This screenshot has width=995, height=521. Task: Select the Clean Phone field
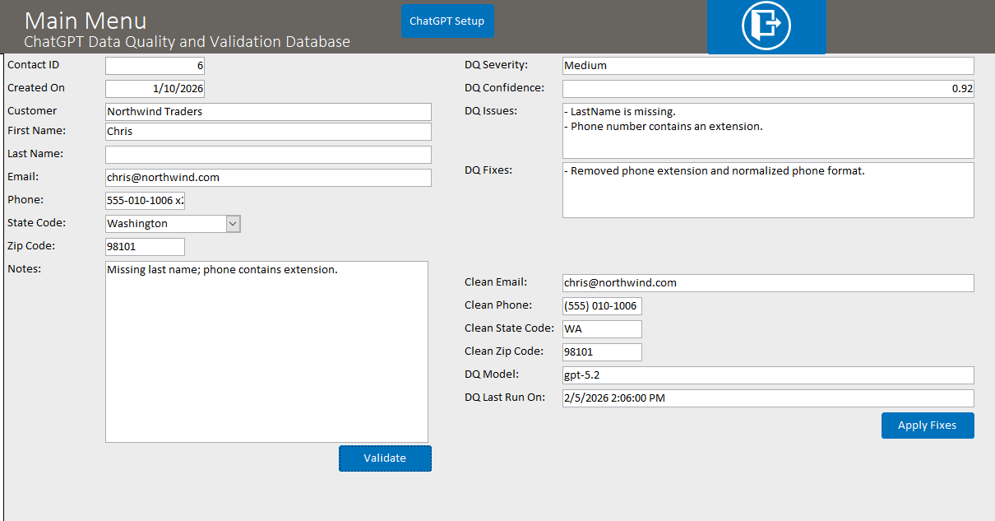point(602,306)
